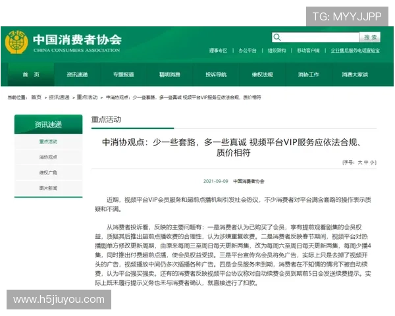Image resolution: width=395 pixels, height=316 pixels.
Task: Click the article title in the breadcrumb
Action: coord(183,97)
